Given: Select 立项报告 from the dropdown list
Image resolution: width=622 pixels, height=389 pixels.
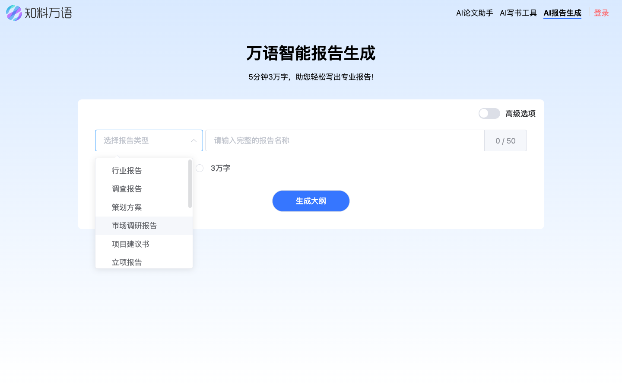Looking at the screenshot, I should click(127, 262).
